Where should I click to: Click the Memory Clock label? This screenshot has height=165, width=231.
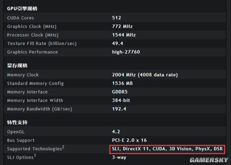[x=23, y=75]
